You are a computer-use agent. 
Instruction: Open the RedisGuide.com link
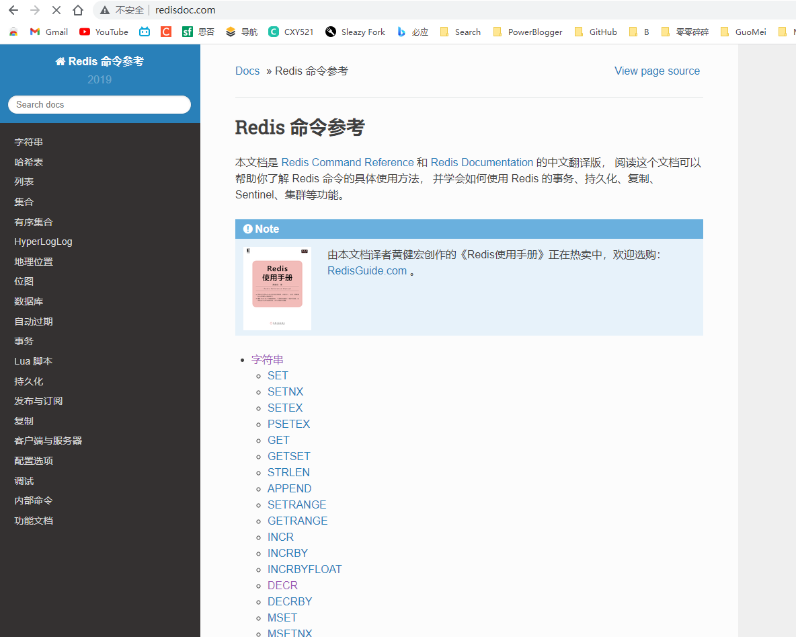[367, 271]
